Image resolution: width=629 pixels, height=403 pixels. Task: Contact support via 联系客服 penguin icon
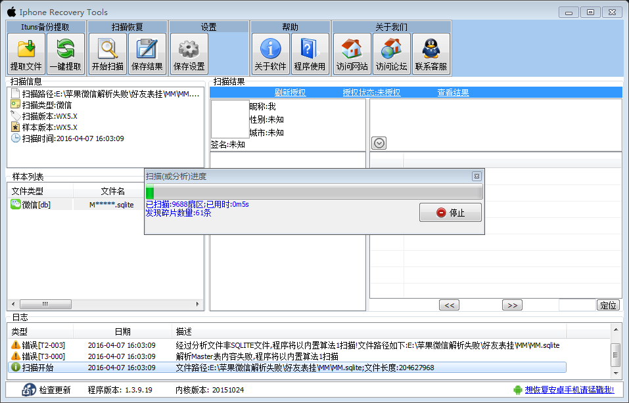click(x=431, y=54)
